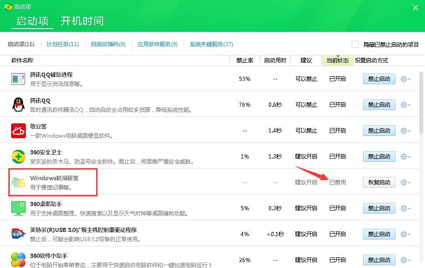Click the 1.4秒 startup time of 敬业签

(275, 131)
